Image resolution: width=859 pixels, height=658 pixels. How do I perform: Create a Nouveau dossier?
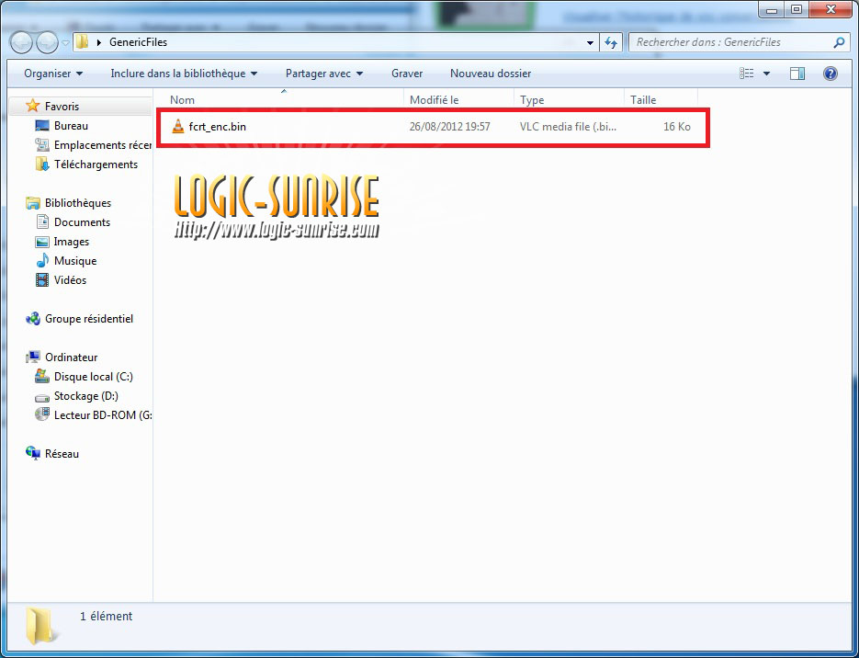pos(491,74)
